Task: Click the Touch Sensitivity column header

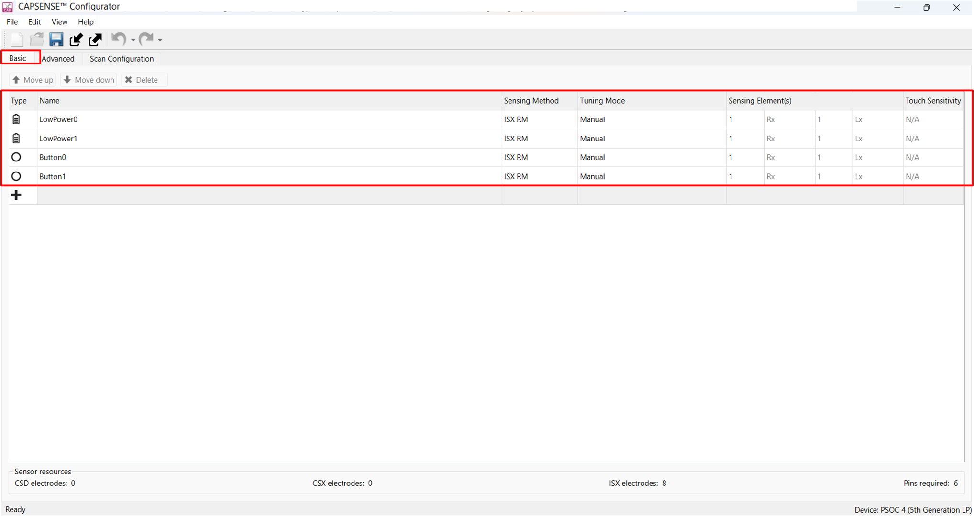Action: [x=933, y=101]
